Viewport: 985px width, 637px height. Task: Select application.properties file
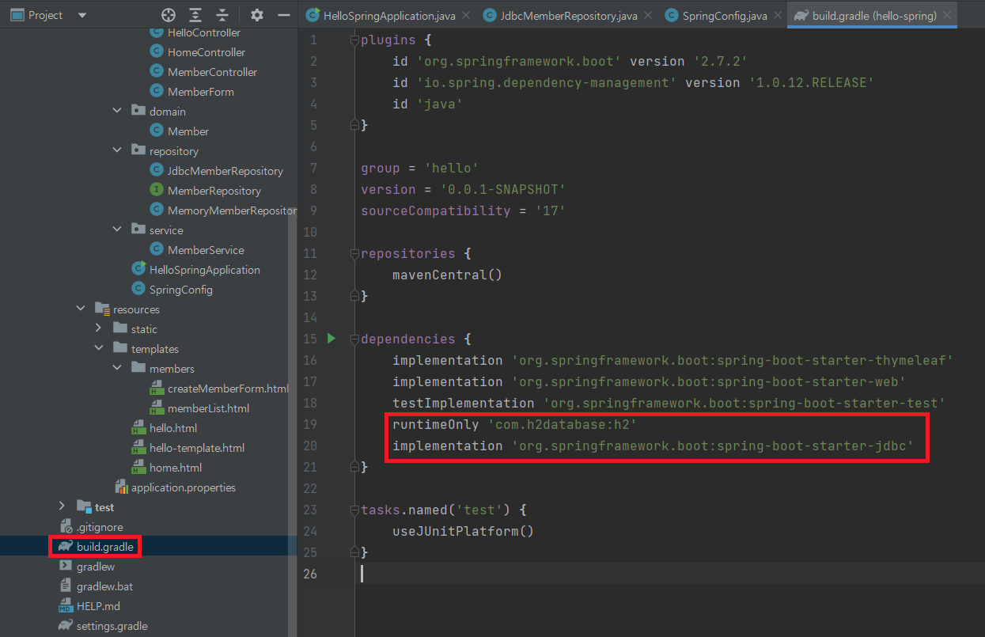pyautogui.click(x=183, y=487)
